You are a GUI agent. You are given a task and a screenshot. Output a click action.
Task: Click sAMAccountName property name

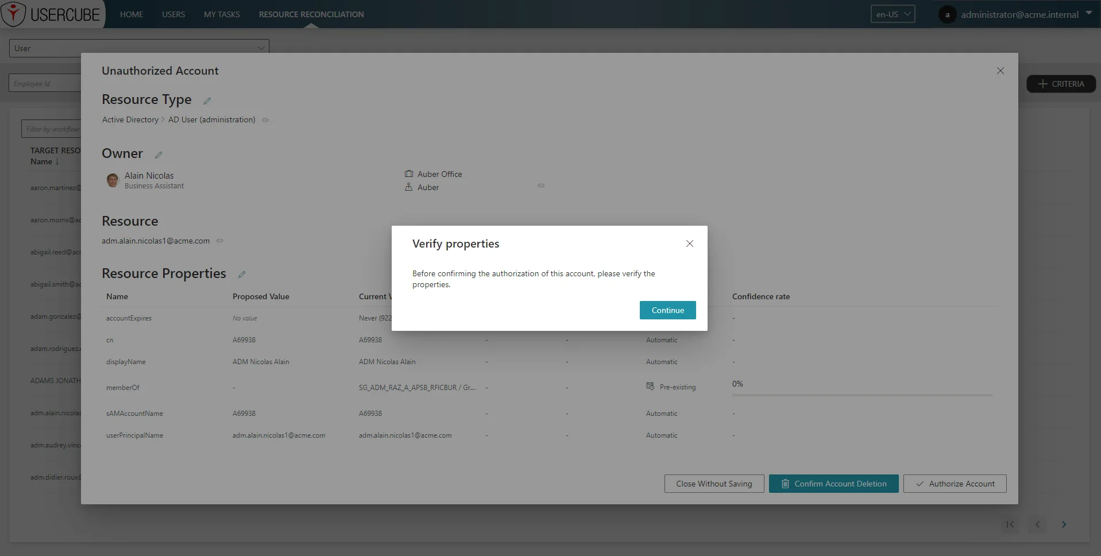coord(134,414)
